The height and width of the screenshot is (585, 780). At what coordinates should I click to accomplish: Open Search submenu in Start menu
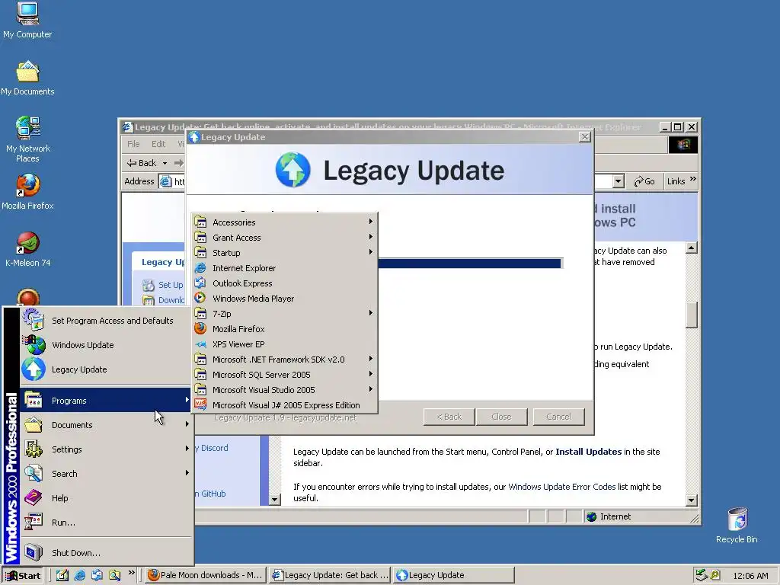105,474
